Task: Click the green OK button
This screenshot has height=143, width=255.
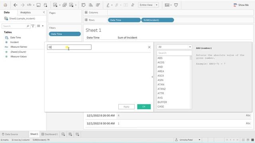Action: pos(144,107)
